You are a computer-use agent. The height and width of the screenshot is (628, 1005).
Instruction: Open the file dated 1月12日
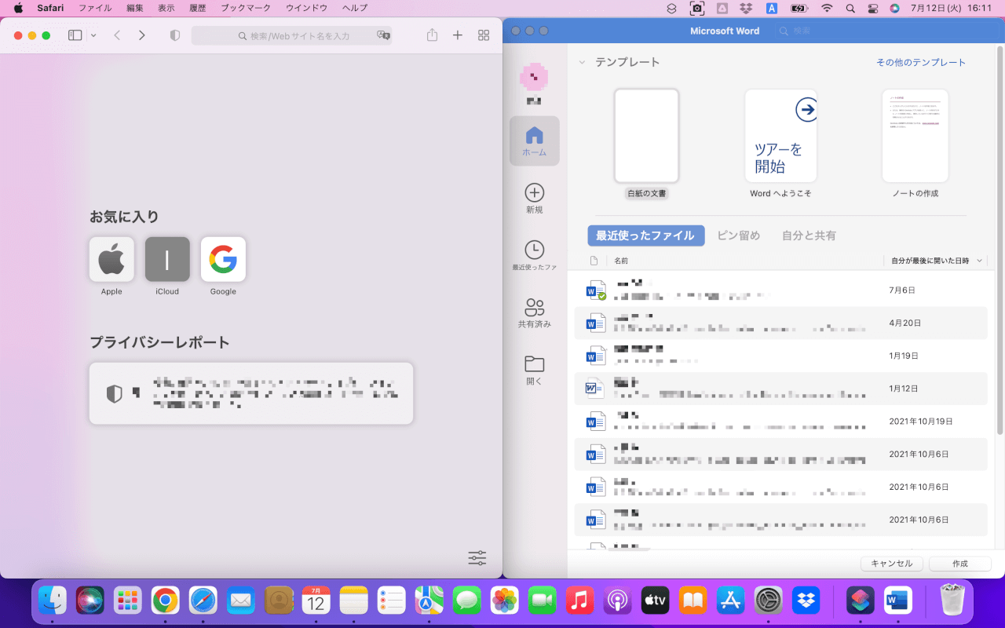click(780, 389)
